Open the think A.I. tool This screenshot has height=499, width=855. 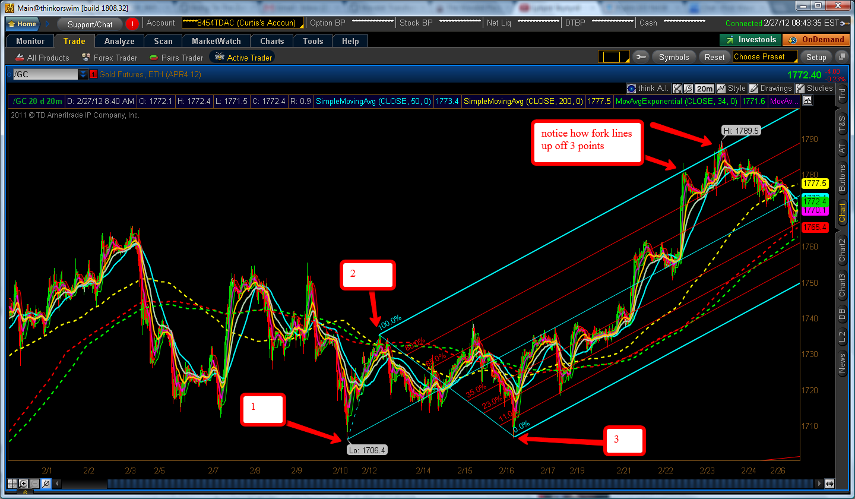(x=648, y=89)
